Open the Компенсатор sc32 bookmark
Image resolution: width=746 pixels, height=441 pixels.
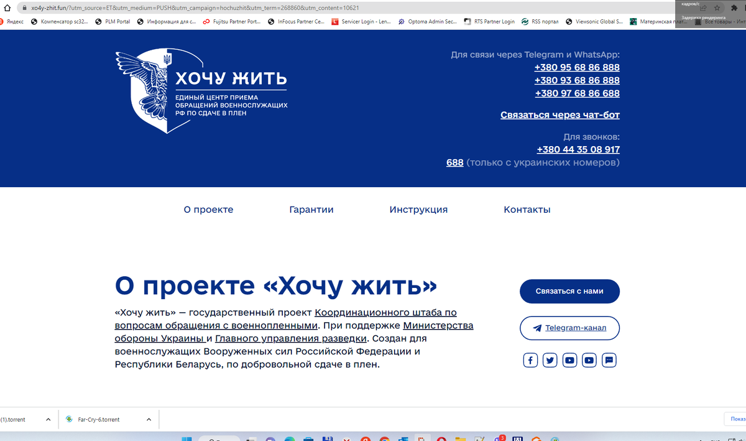coord(60,21)
